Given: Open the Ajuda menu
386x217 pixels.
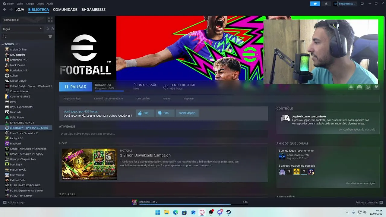Looking at the screenshot, I should pyautogui.click(x=50, y=4).
